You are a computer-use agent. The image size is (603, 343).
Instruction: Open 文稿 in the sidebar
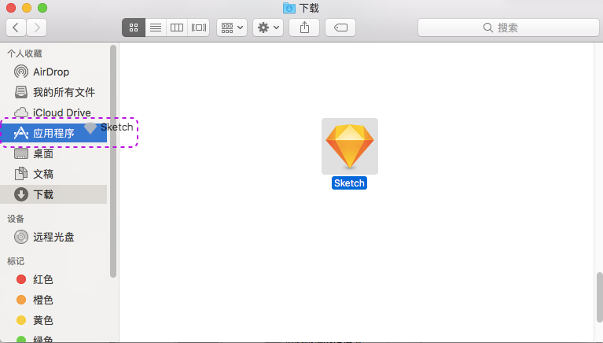pos(53,174)
